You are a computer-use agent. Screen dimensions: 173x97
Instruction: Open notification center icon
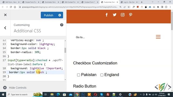169,95
